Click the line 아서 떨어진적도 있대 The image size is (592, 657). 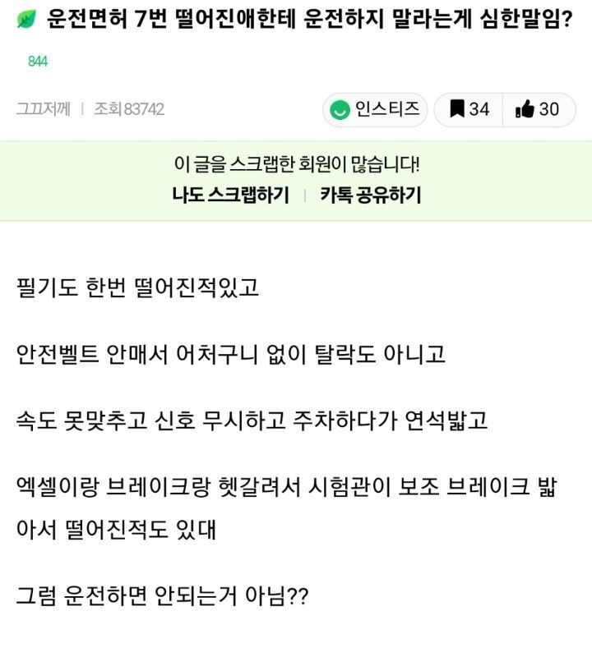116,530
